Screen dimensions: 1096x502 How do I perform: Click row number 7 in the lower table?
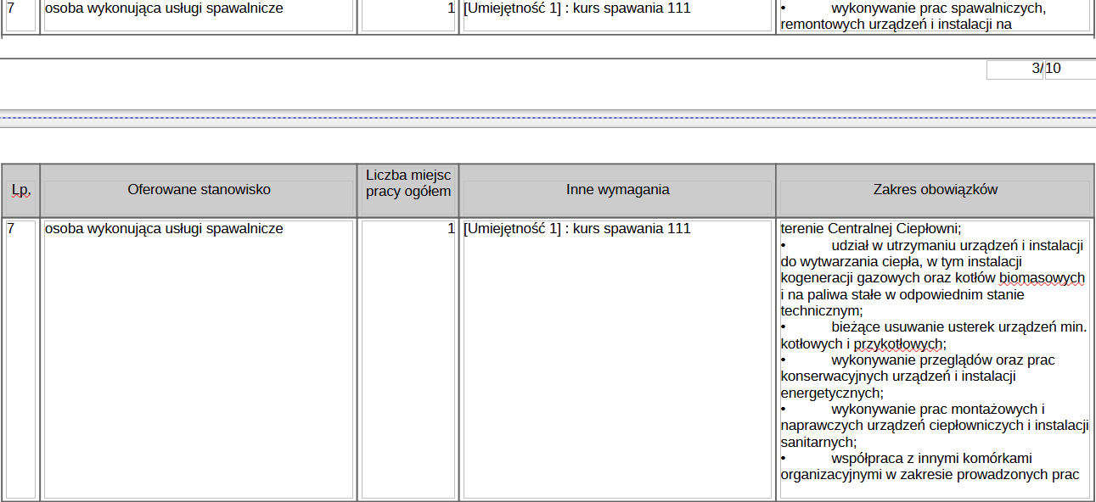click(11, 229)
